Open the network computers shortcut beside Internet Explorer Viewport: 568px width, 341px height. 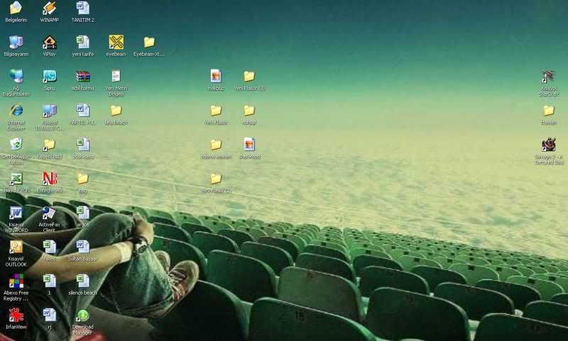point(49,111)
